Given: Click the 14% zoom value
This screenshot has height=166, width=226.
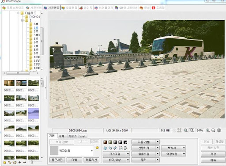Looking at the screenshot, I should point(200,130).
